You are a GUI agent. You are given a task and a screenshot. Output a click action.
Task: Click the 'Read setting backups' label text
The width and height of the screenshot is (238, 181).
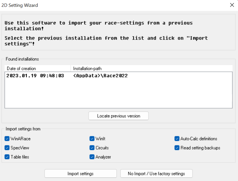[200, 148]
